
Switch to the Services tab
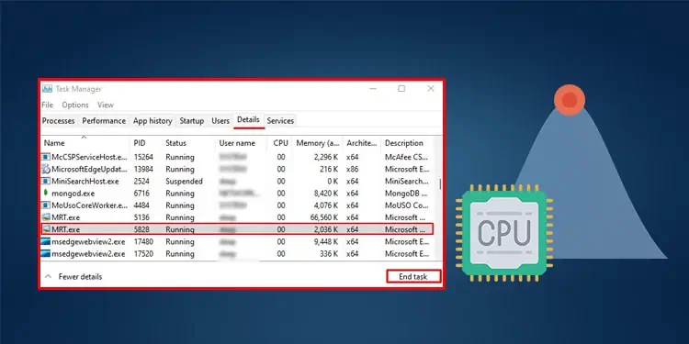click(280, 121)
